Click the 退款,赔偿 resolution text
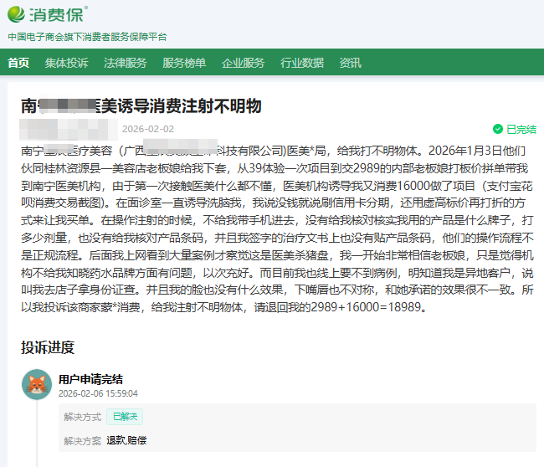544x467 pixels. pos(126,440)
